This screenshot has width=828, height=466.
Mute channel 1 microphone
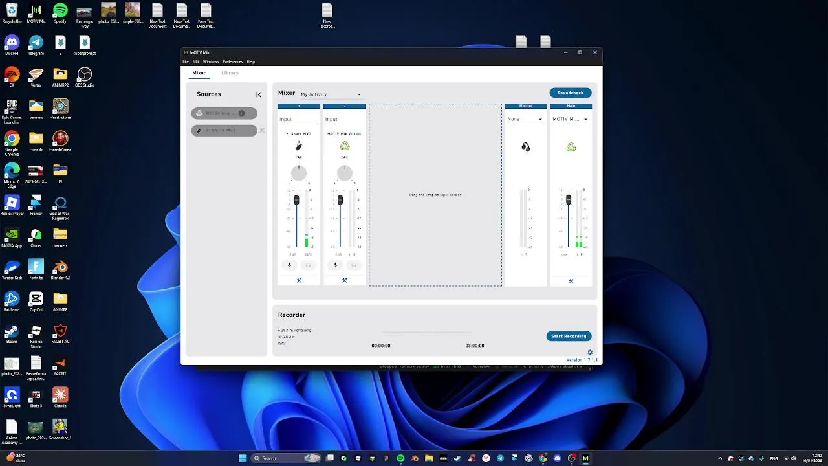pyautogui.click(x=290, y=265)
